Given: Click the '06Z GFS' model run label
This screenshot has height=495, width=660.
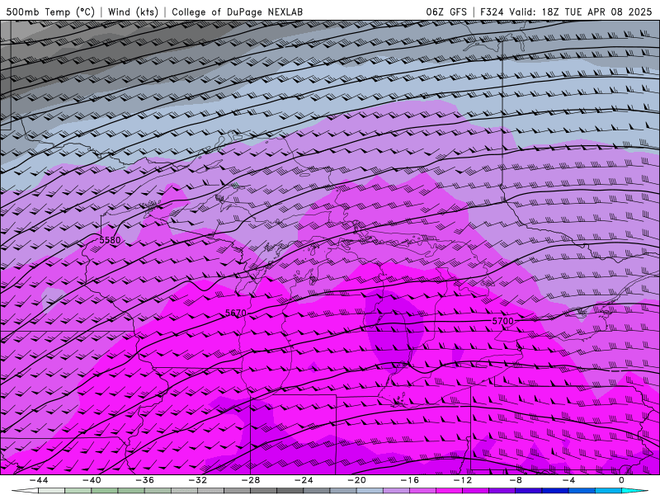Looking at the screenshot, I should click(446, 12).
